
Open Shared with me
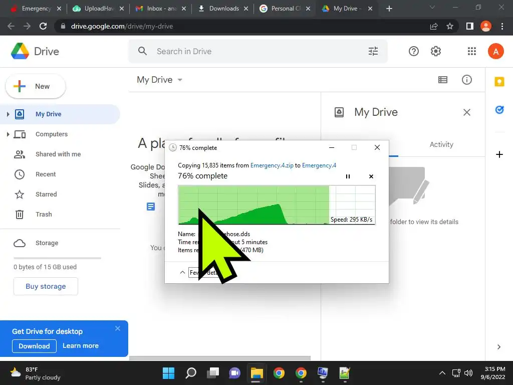(58, 154)
